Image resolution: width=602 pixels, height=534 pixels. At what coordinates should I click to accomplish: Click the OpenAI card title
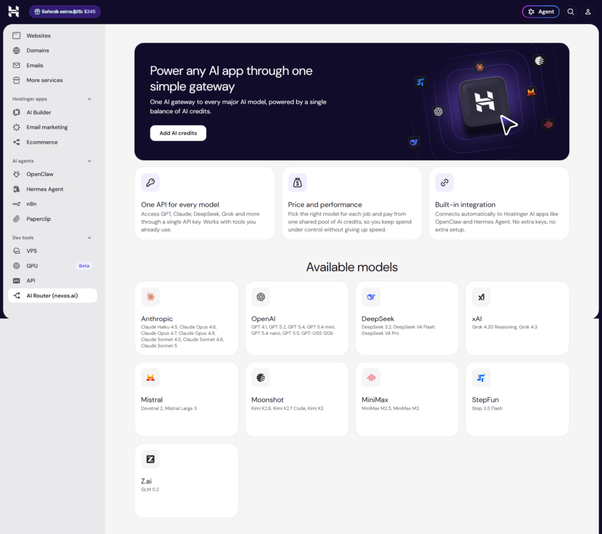click(x=263, y=319)
